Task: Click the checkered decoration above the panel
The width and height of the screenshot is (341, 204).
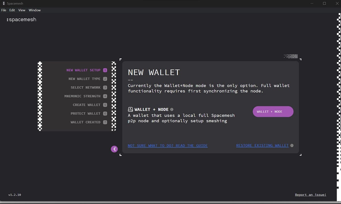Action: point(290,56)
